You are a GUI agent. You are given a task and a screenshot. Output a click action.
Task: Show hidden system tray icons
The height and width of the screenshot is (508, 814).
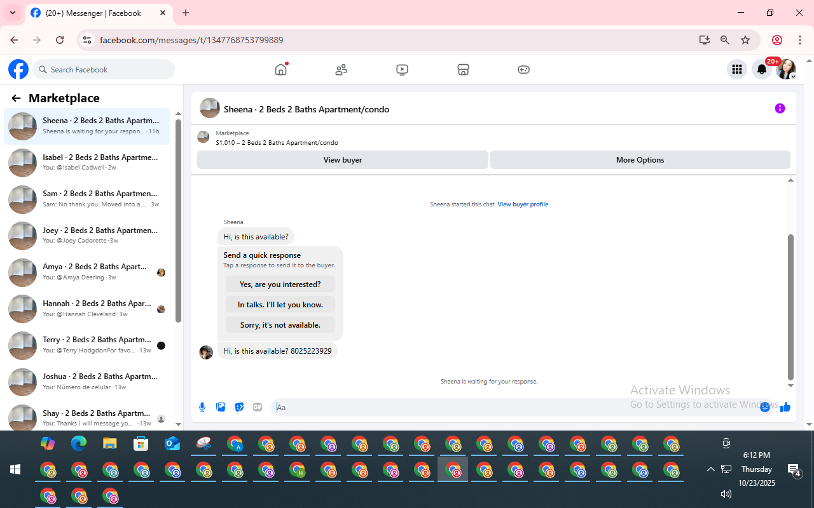click(710, 469)
